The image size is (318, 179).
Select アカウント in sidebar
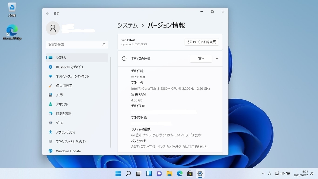click(77, 104)
